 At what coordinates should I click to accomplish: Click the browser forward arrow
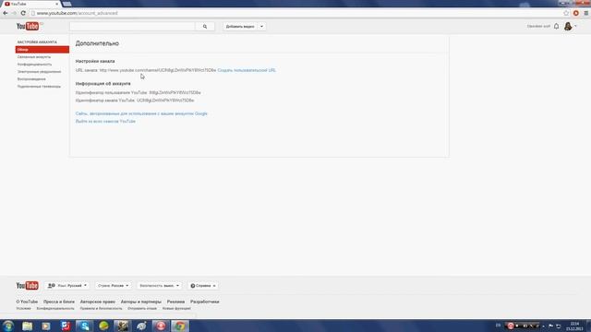[x=14, y=13]
